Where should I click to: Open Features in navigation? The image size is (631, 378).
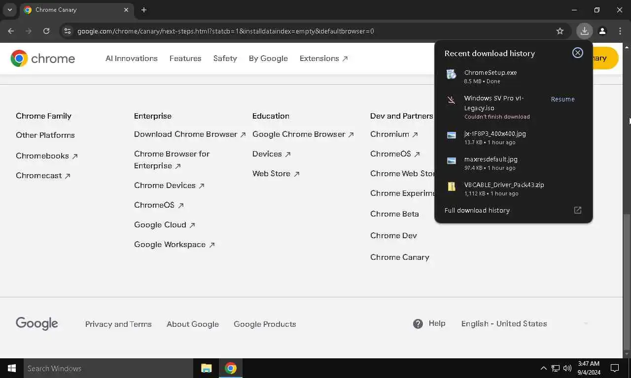click(185, 58)
